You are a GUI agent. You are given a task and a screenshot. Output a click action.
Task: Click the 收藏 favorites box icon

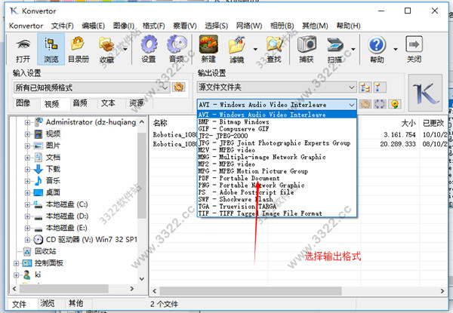coord(106,44)
